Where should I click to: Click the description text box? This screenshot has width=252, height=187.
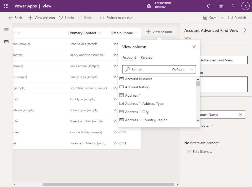point(224,84)
